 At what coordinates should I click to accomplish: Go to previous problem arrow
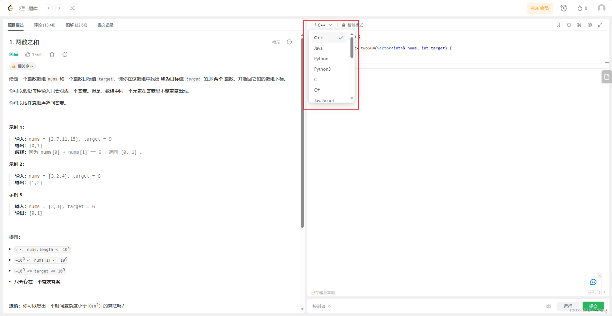coord(49,8)
